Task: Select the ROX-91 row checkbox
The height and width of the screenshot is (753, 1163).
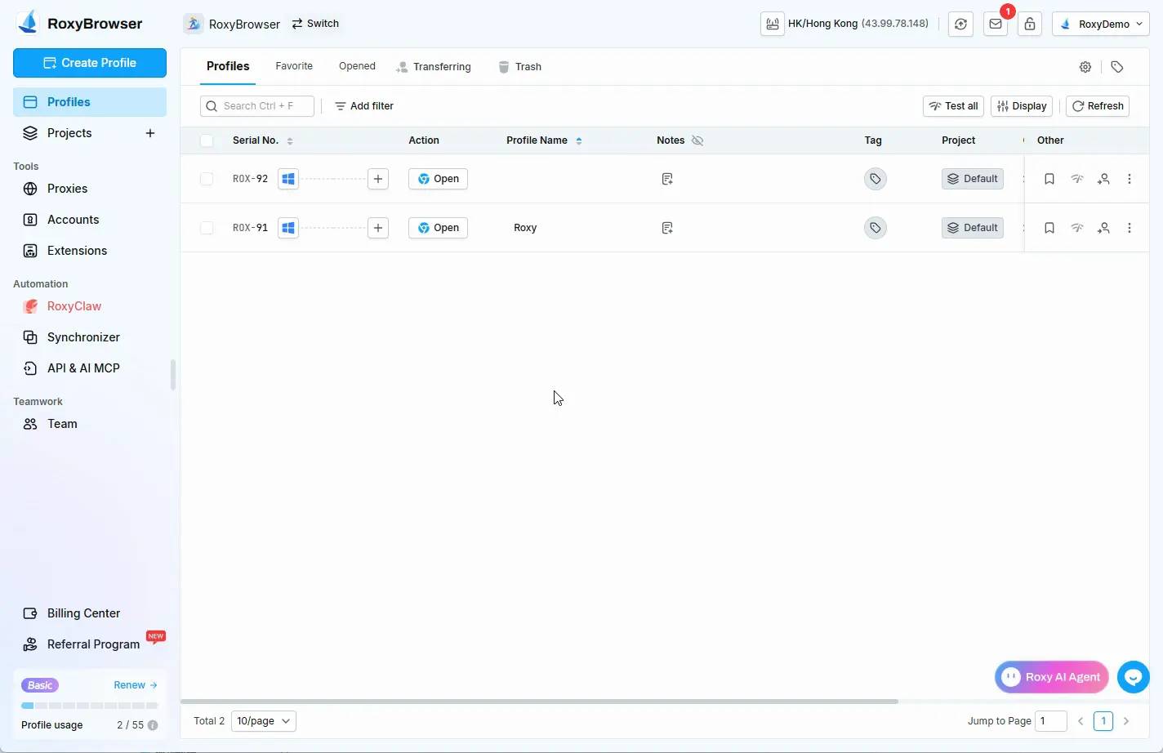Action: coord(207,228)
